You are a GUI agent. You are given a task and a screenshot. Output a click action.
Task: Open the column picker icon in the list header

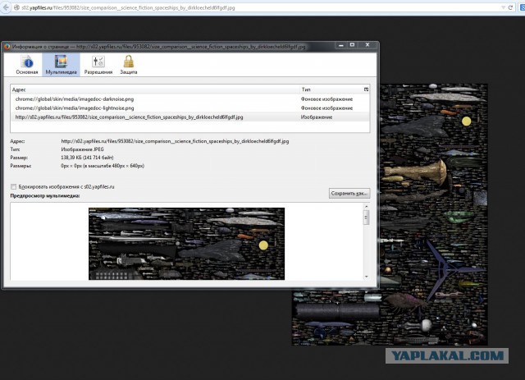(x=366, y=89)
